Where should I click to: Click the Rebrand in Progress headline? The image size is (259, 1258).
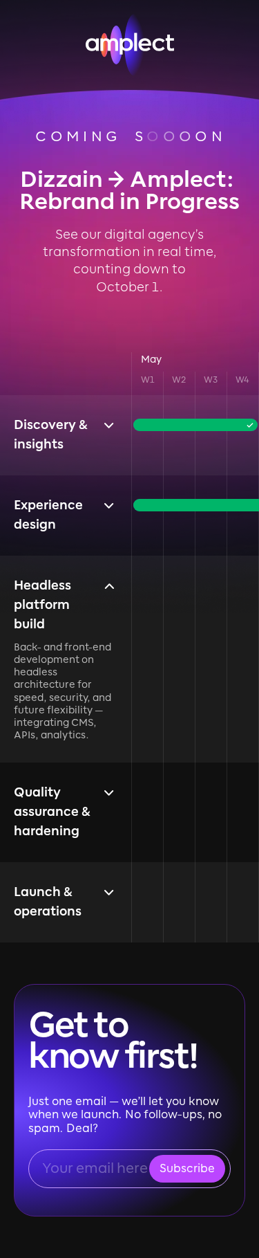130,201
